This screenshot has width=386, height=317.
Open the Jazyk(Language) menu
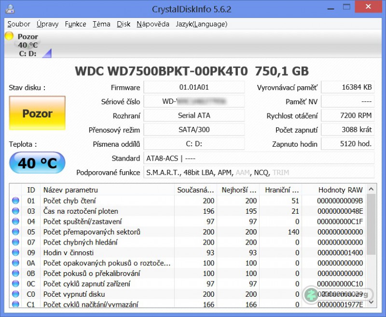tap(201, 24)
